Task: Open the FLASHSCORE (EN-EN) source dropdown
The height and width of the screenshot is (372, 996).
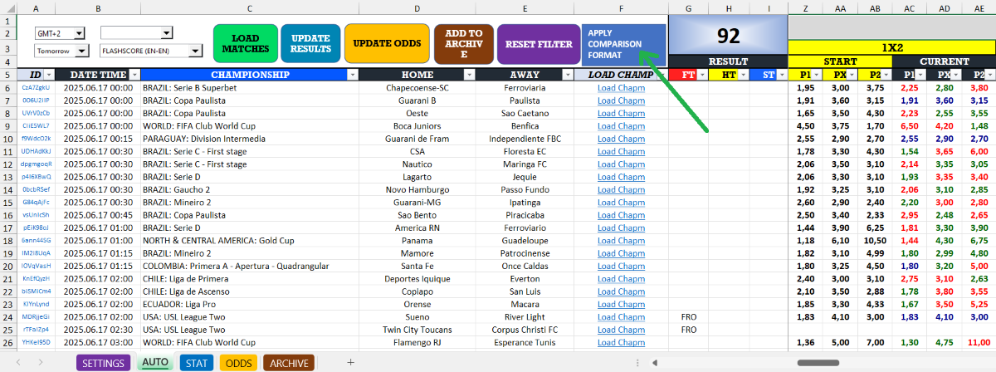Action: point(195,51)
